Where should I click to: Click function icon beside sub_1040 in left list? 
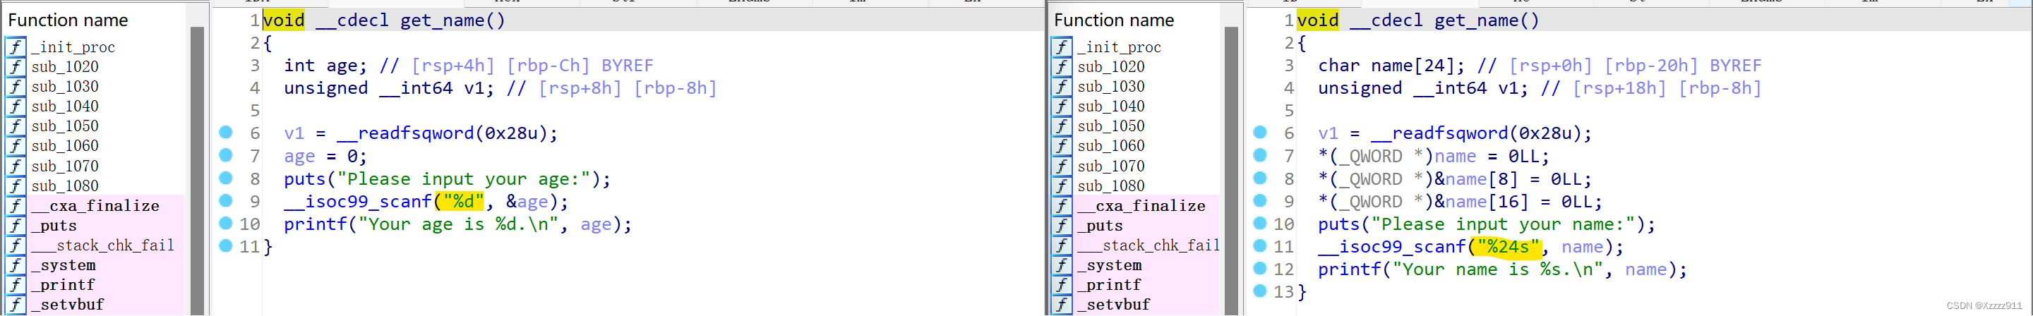tap(16, 107)
